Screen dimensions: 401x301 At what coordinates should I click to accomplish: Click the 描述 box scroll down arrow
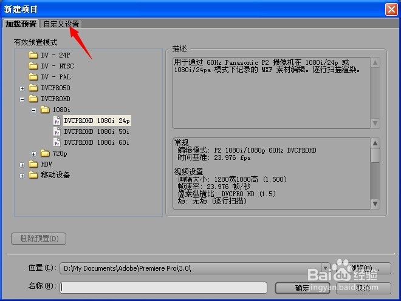[x=375, y=124]
